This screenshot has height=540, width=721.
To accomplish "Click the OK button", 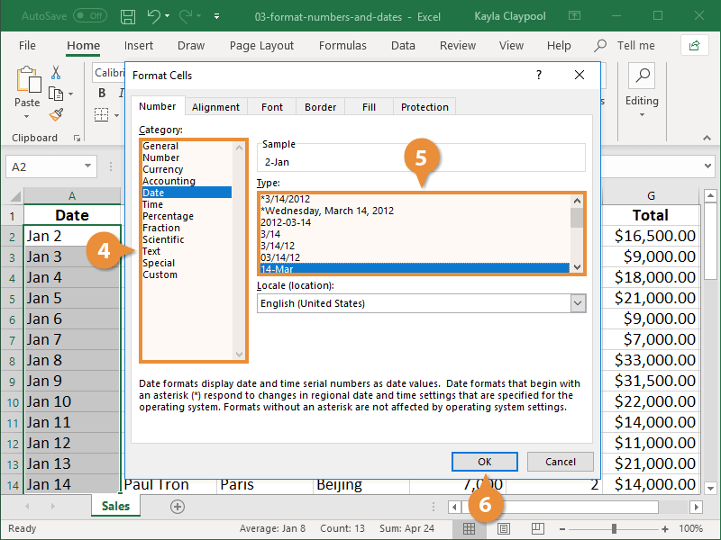I will (x=485, y=462).
